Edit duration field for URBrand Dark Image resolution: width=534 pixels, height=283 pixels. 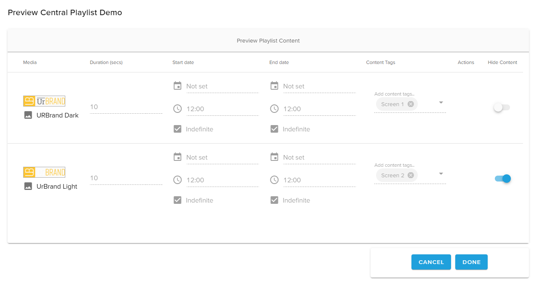[125, 107]
